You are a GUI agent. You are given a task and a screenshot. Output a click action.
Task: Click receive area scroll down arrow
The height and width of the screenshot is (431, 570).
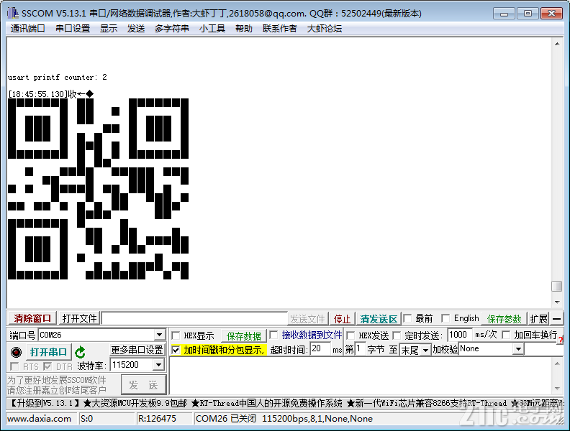pos(557,302)
